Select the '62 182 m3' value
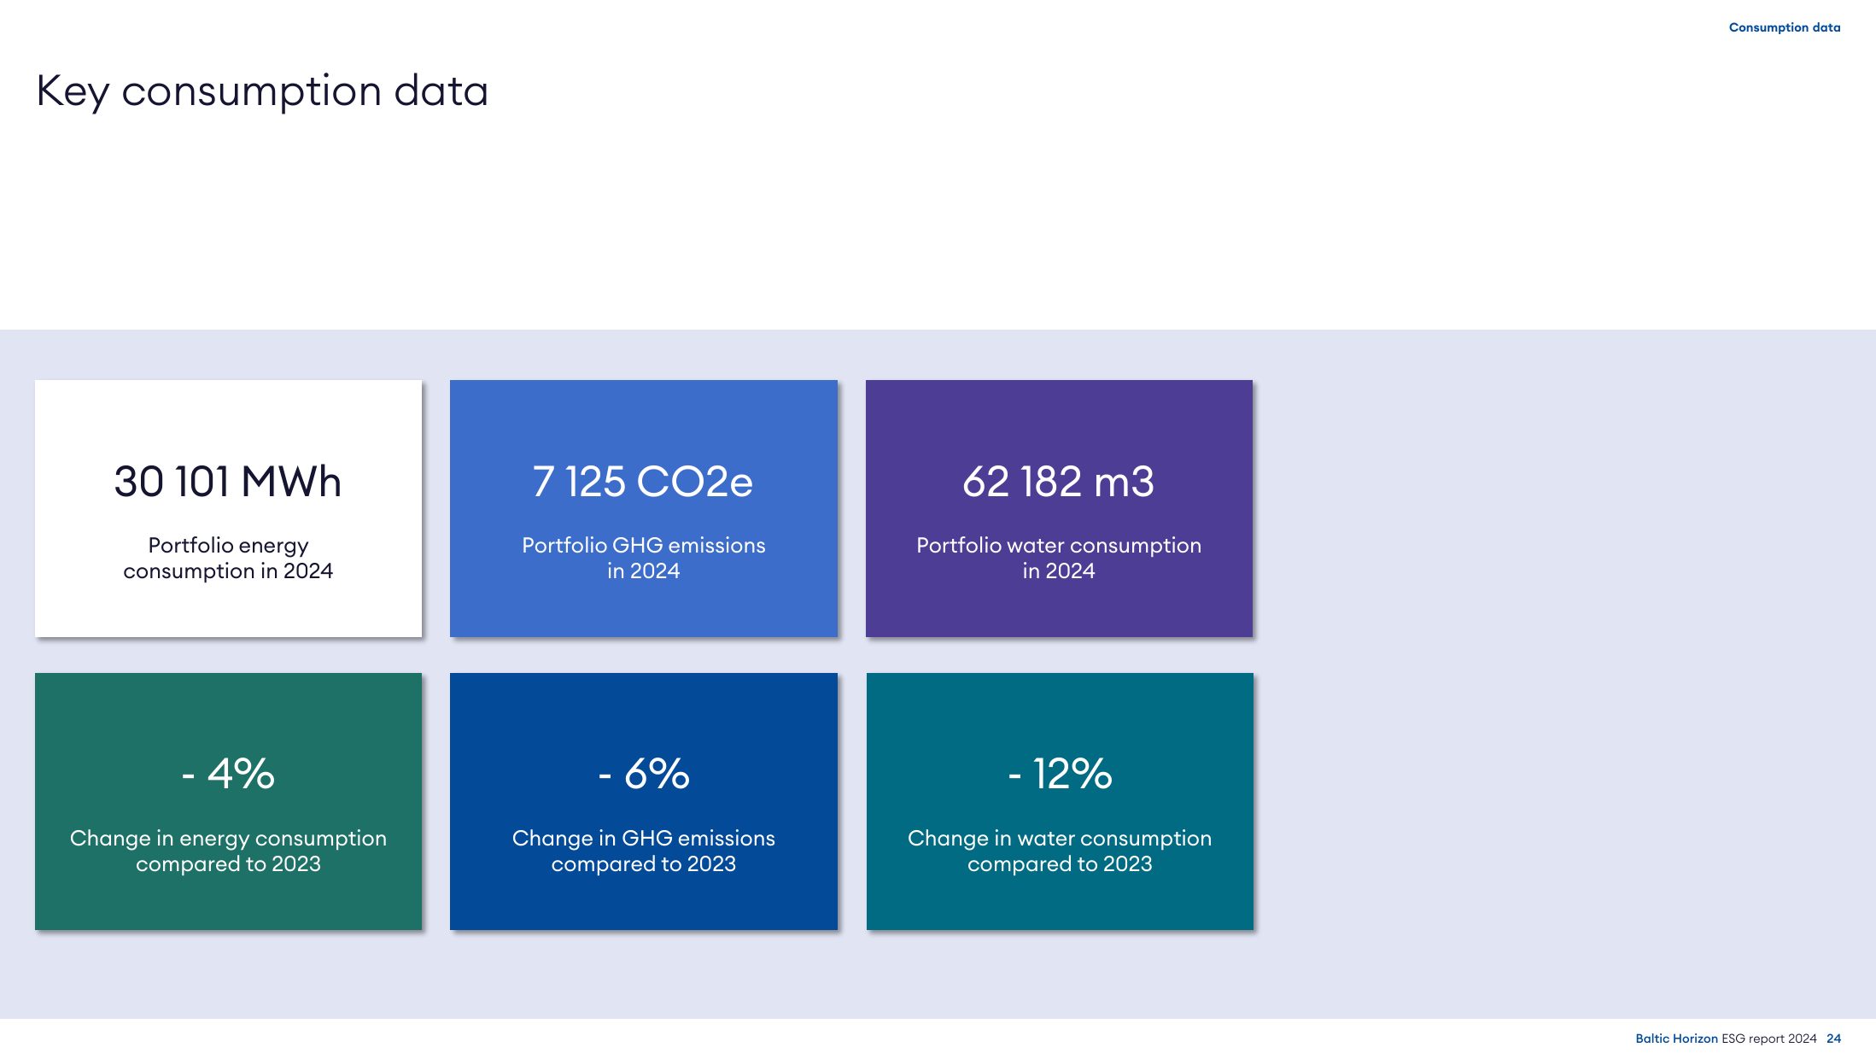Viewport: 1876px width, 1059px height. coord(1059,481)
